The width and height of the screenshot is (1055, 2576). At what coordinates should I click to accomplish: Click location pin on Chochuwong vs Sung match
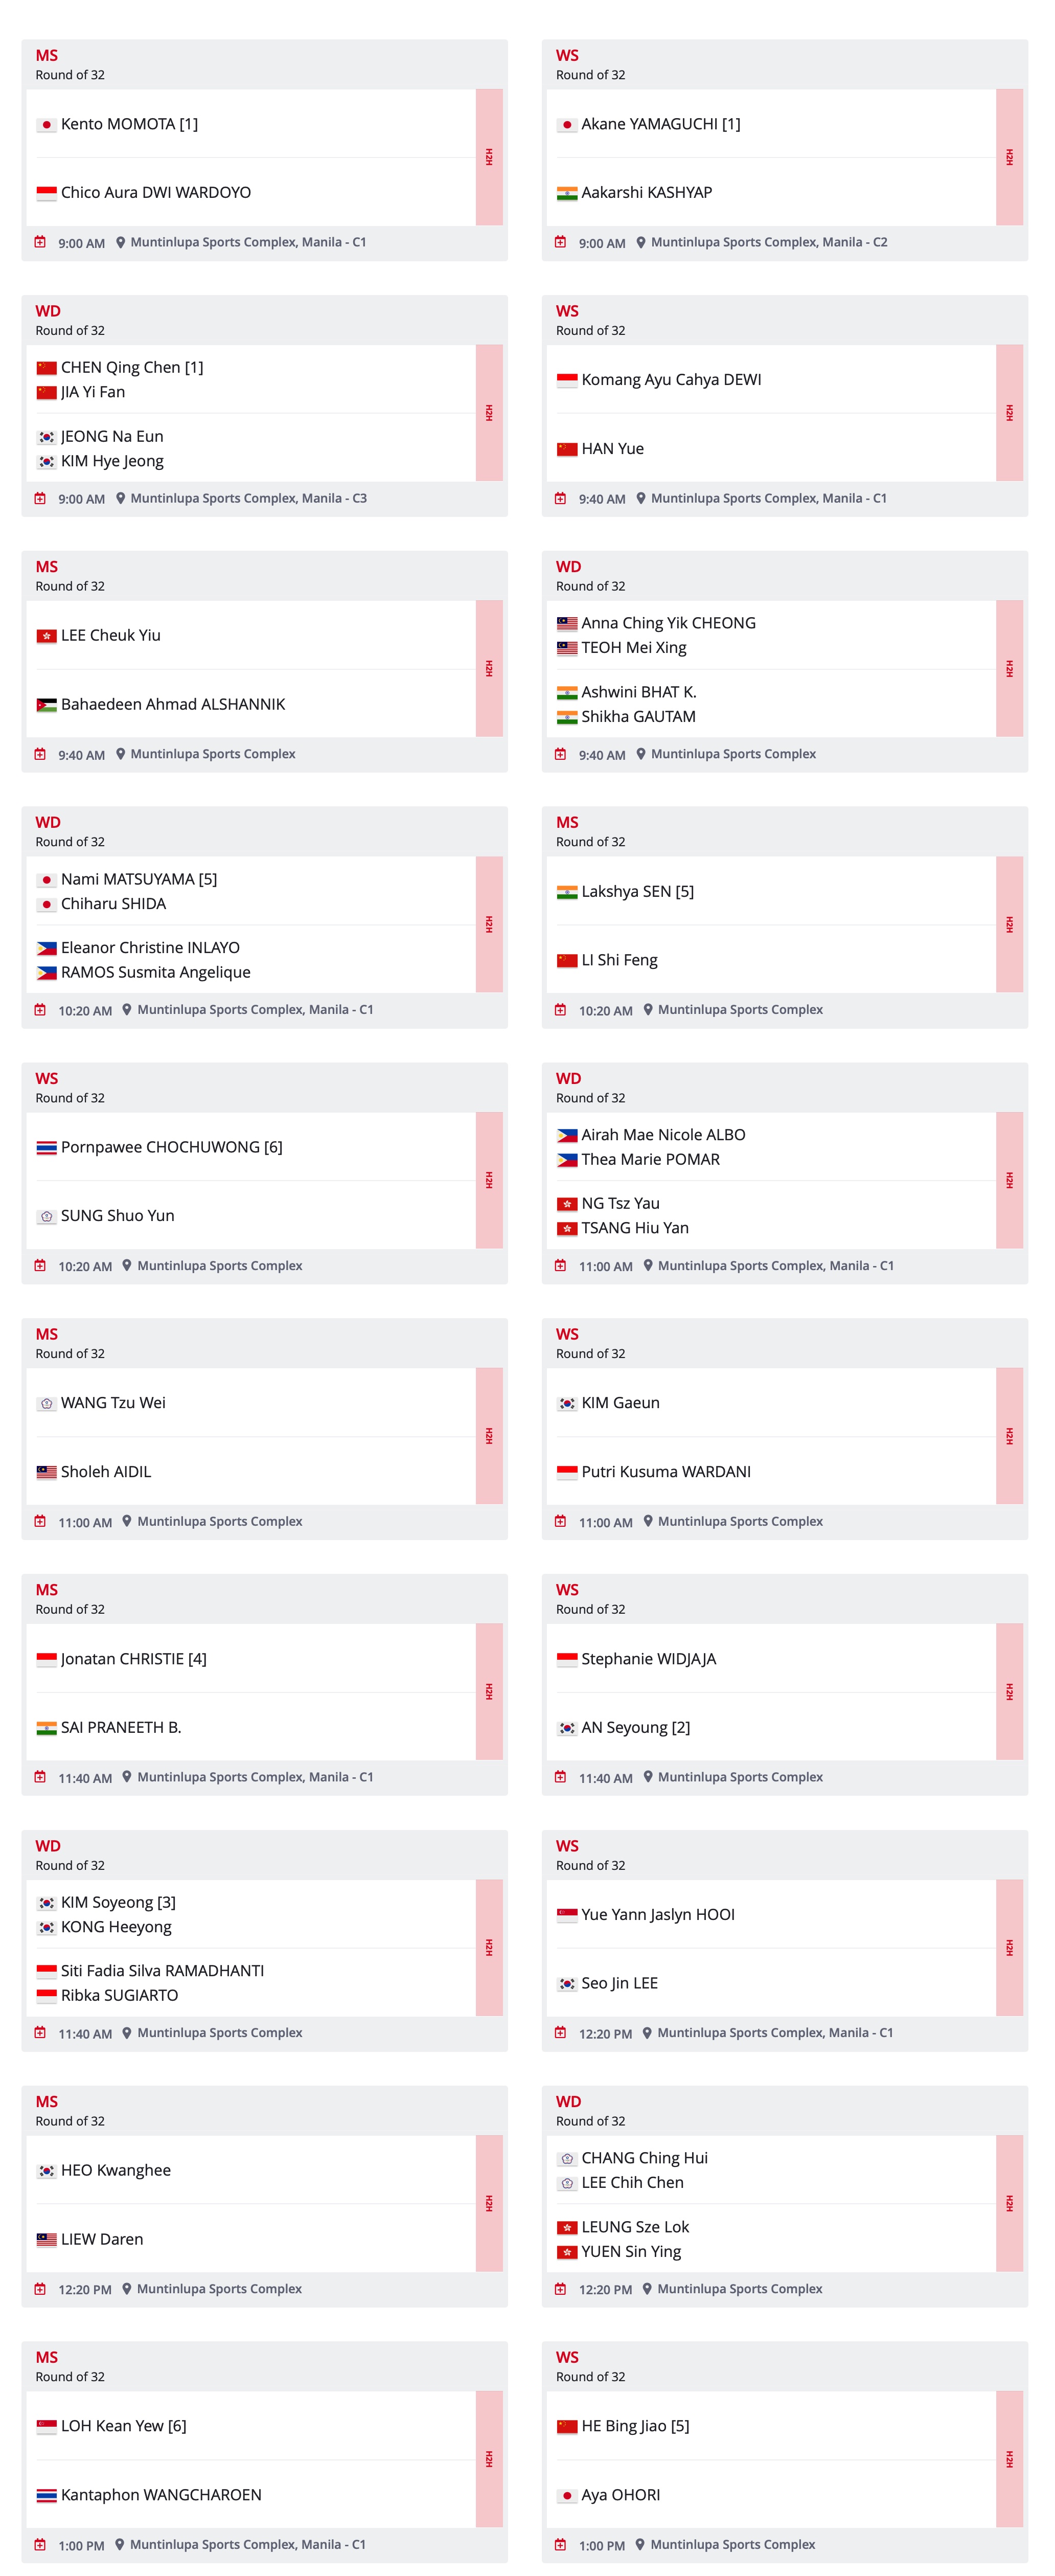127,1265
